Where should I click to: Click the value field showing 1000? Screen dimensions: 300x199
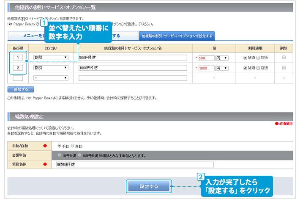(x=206, y=68)
